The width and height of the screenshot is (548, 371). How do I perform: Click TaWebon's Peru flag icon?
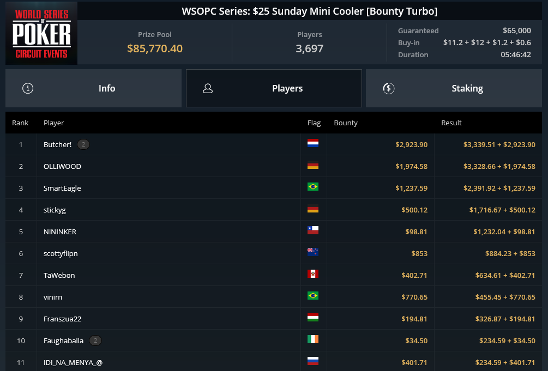(313, 274)
